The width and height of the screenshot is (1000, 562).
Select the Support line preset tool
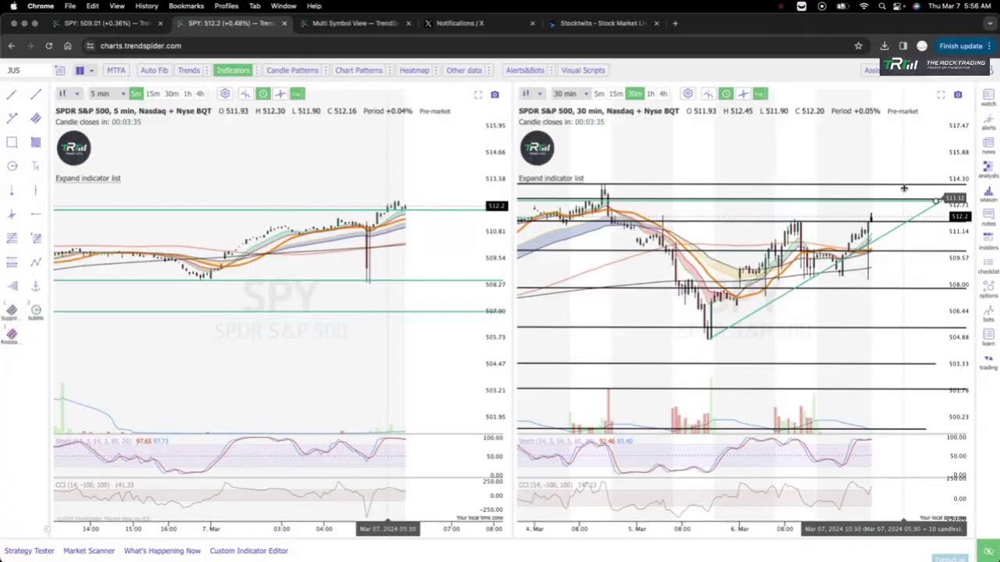[11, 312]
